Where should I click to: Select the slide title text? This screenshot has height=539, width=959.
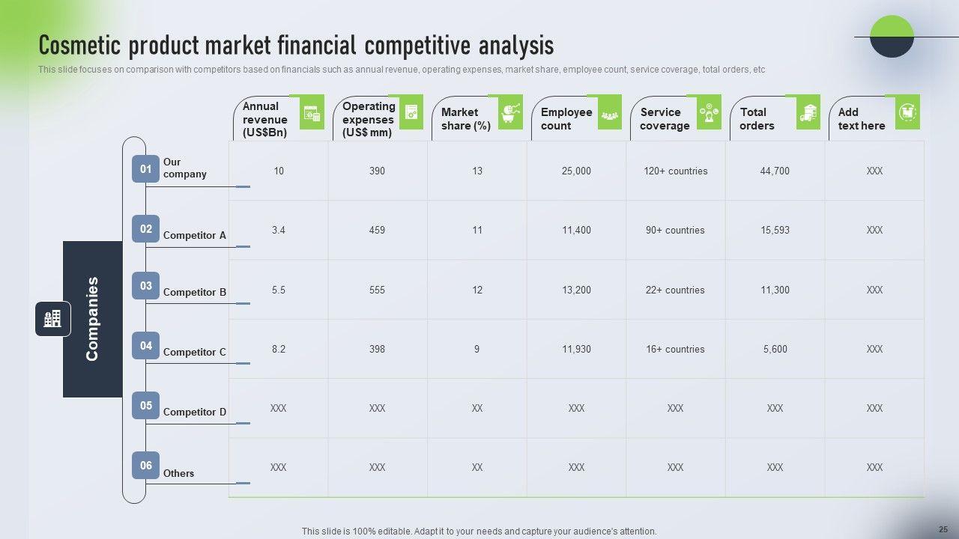(x=296, y=46)
